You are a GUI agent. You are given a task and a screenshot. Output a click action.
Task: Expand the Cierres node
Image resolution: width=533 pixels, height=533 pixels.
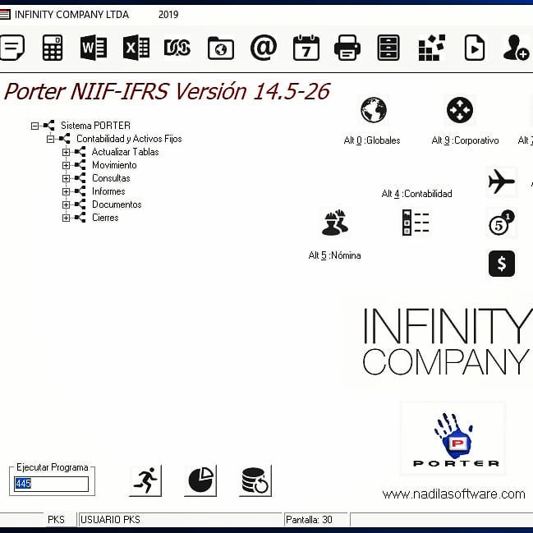(66, 218)
